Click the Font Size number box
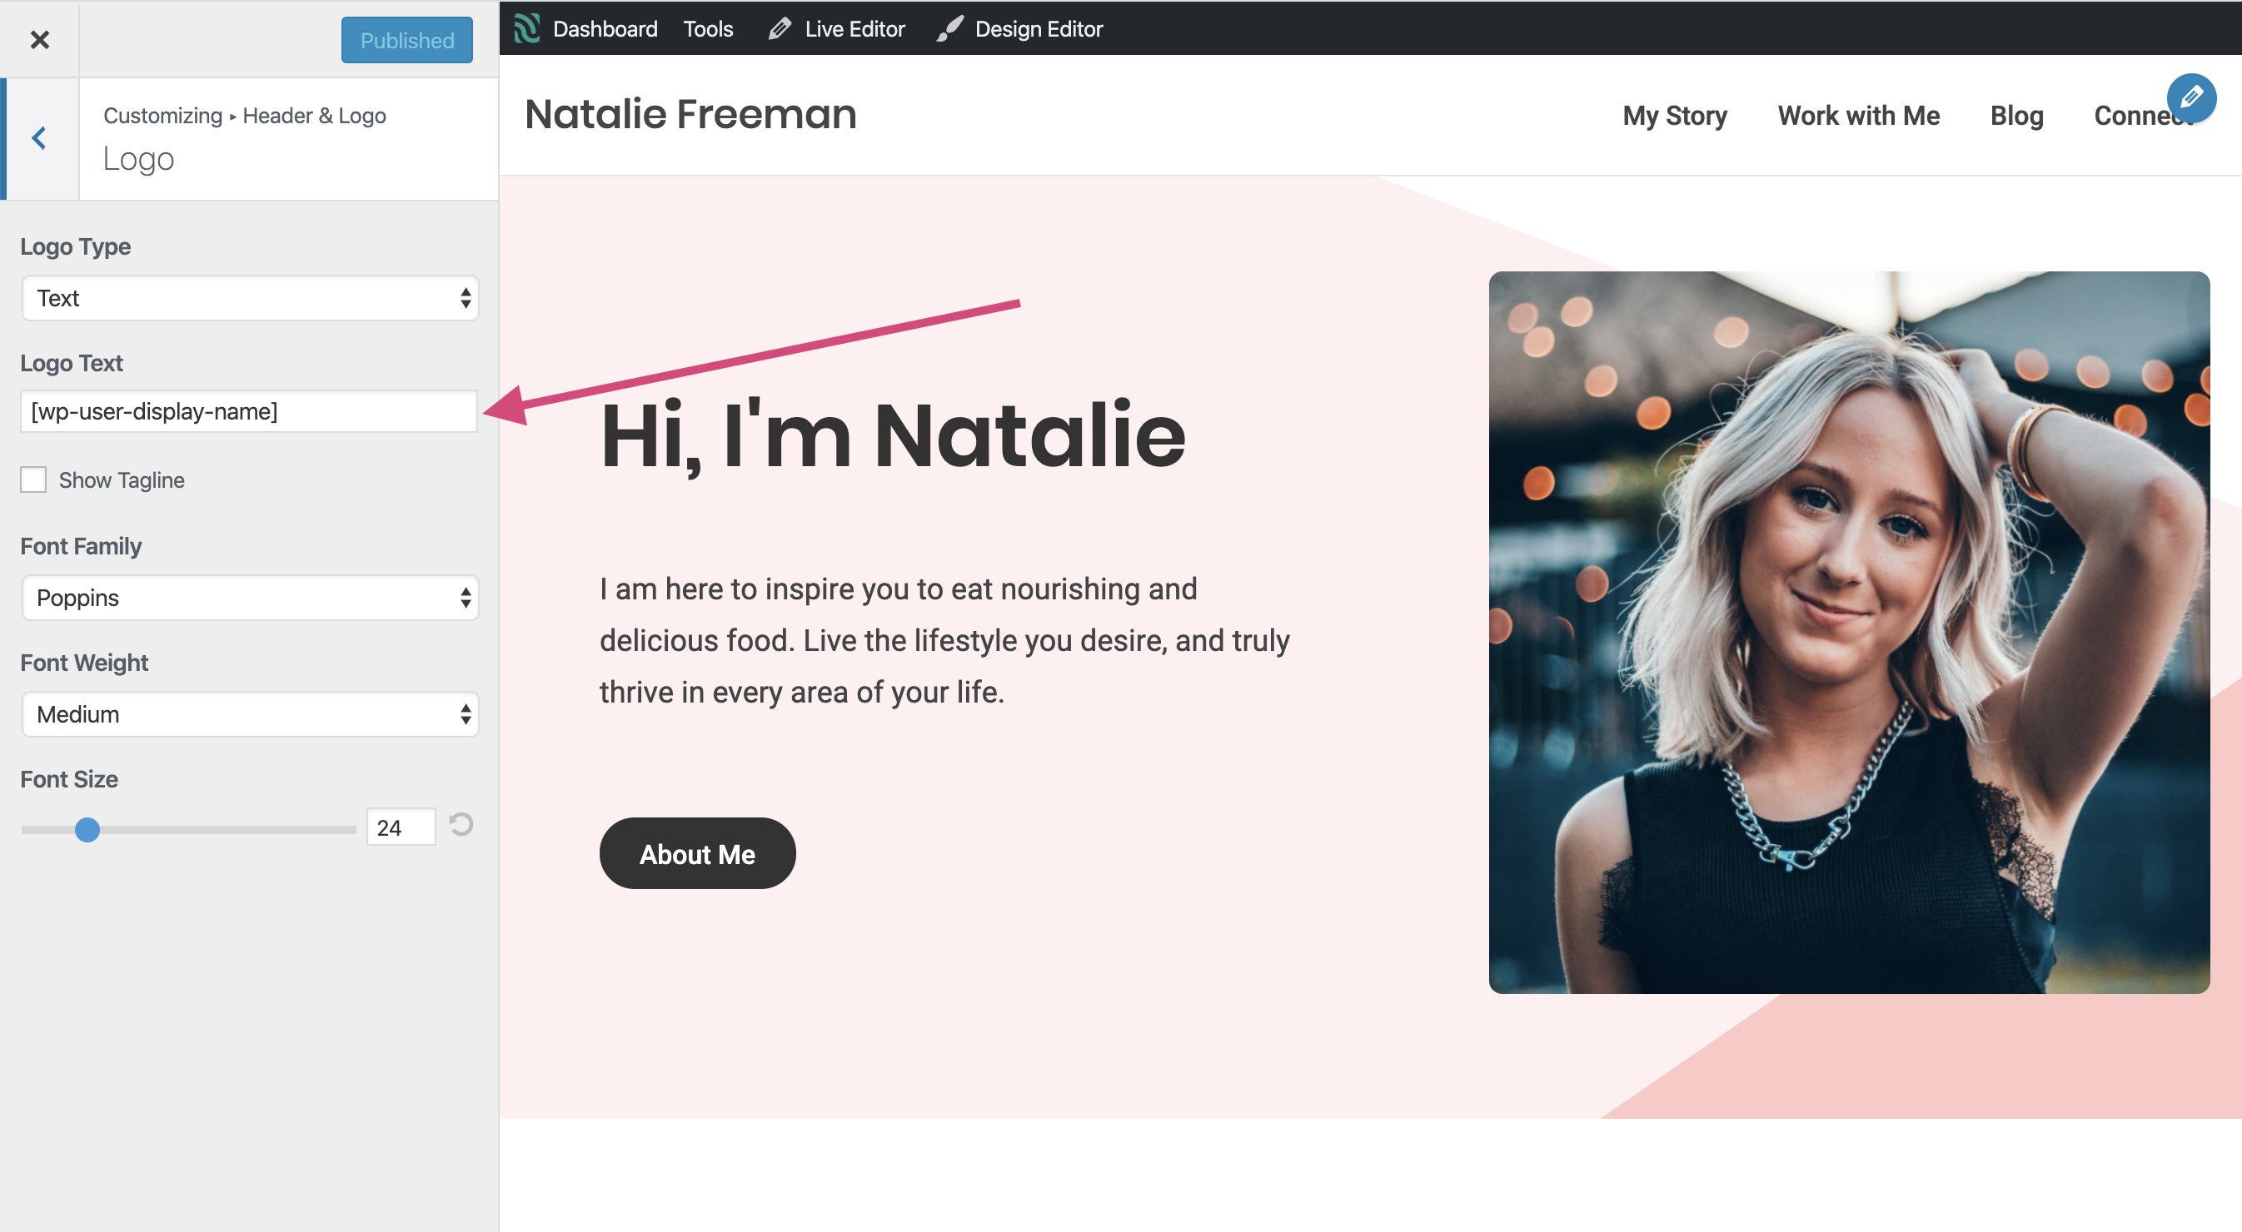2242x1232 pixels. [x=400, y=827]
